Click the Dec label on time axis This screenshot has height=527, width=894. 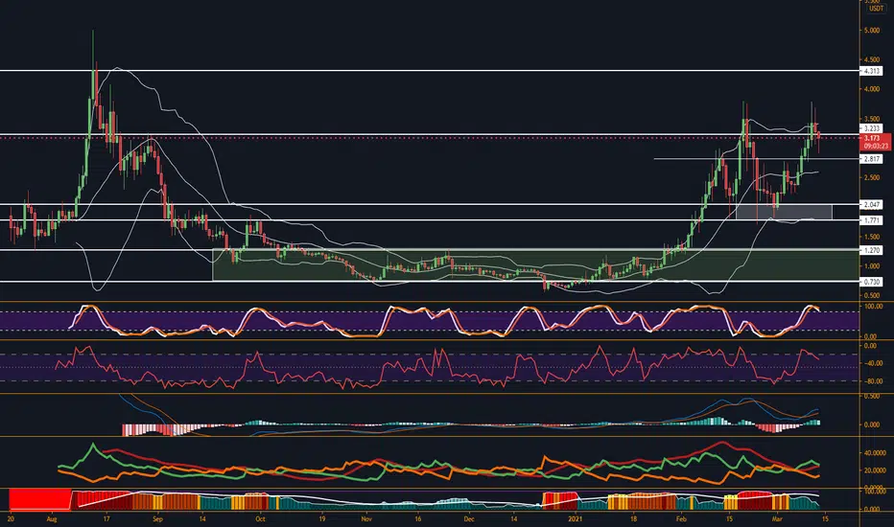[469, 519]
